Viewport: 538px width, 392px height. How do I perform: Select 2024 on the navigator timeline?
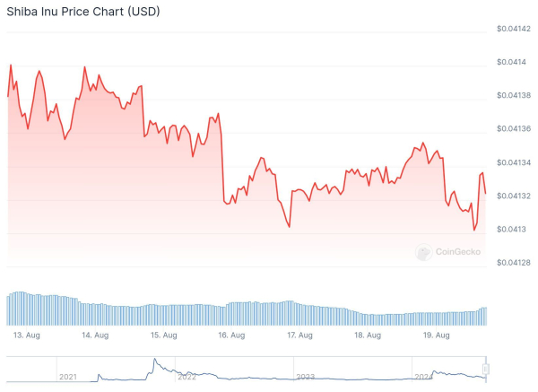[423, 378]
